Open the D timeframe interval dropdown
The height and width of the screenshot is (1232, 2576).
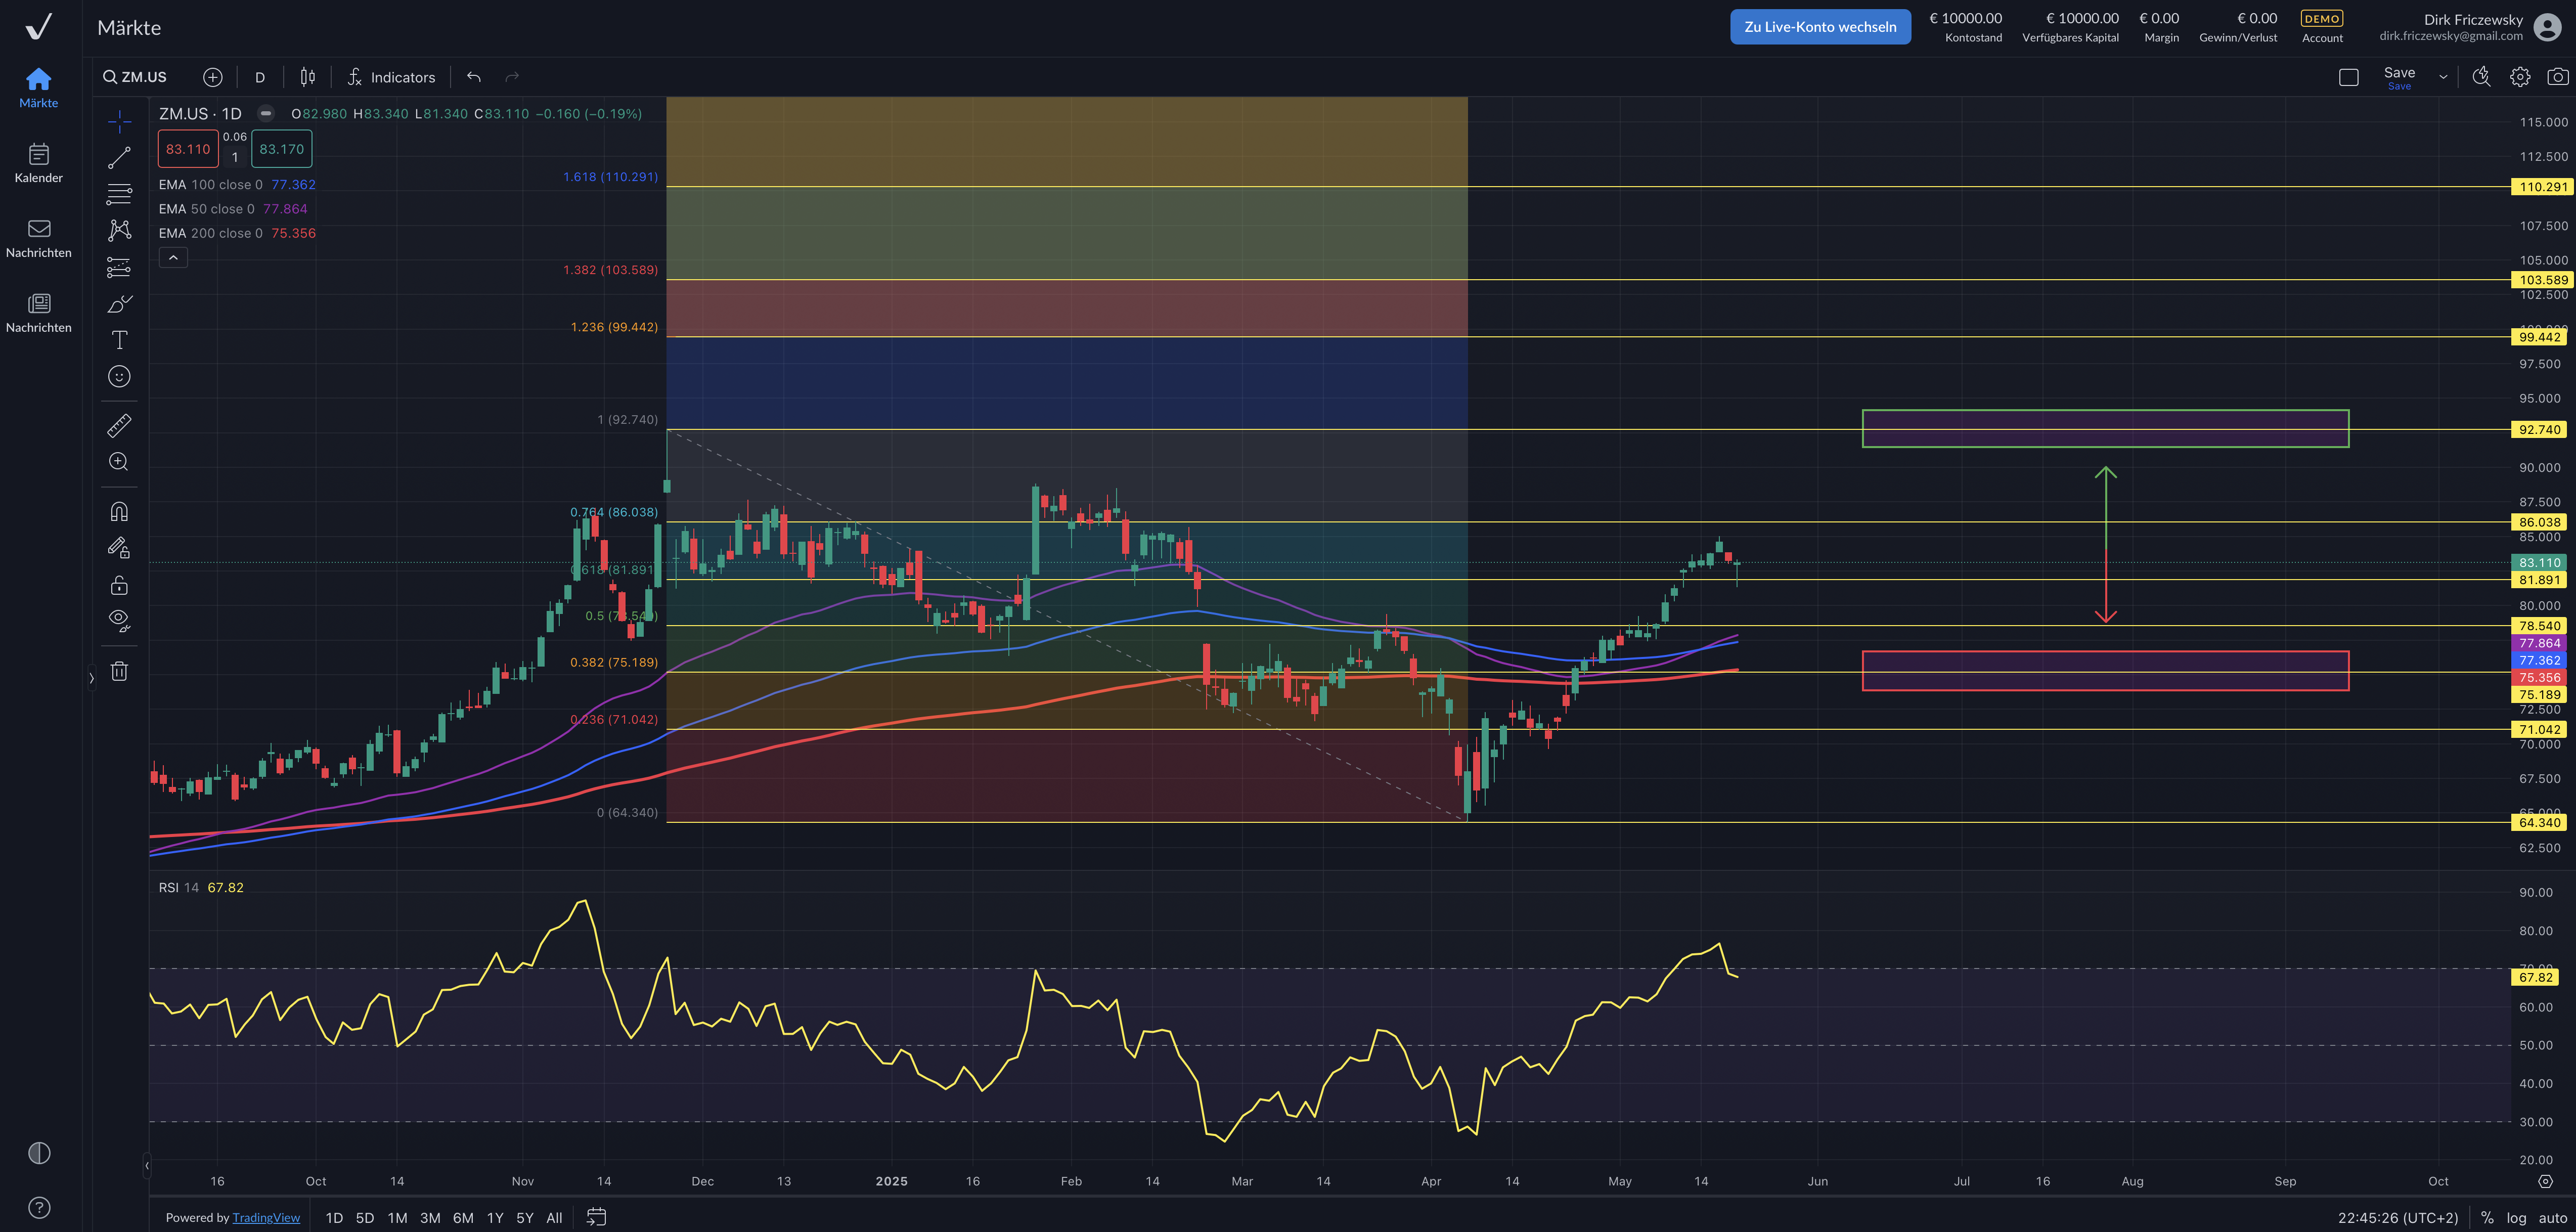click(x=260, y=77)
